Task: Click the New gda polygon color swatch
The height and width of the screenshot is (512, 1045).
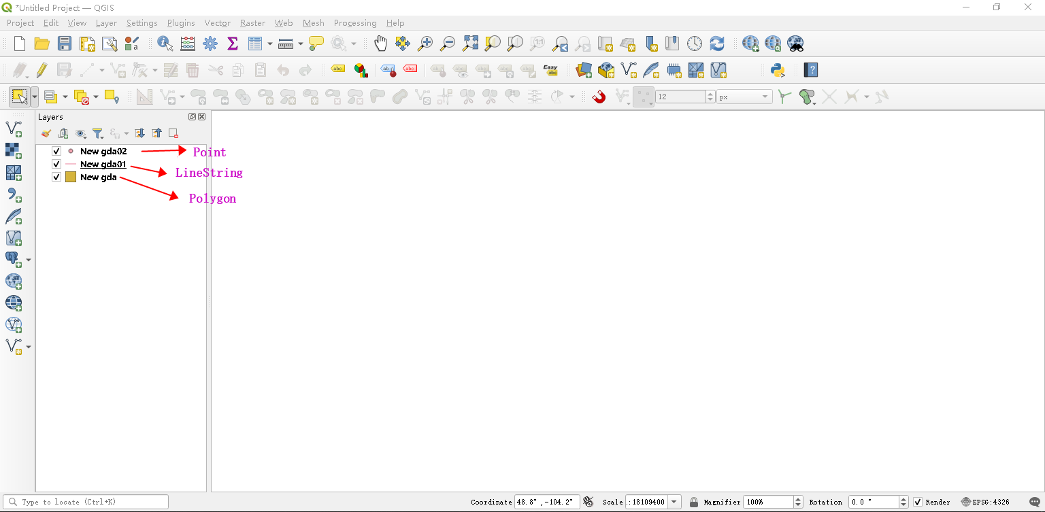Action: pyautogui.click(x=71, y=177)
